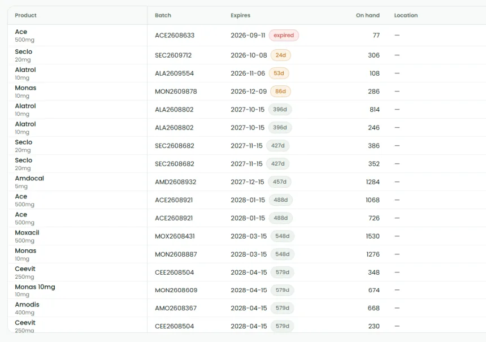Click the Batch column header
486x342 pixels.
tap(163, 15)
